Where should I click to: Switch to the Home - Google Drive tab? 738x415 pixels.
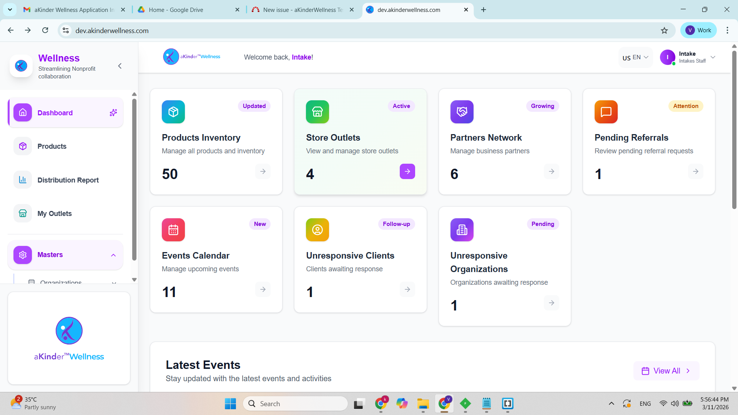point(186,10)
